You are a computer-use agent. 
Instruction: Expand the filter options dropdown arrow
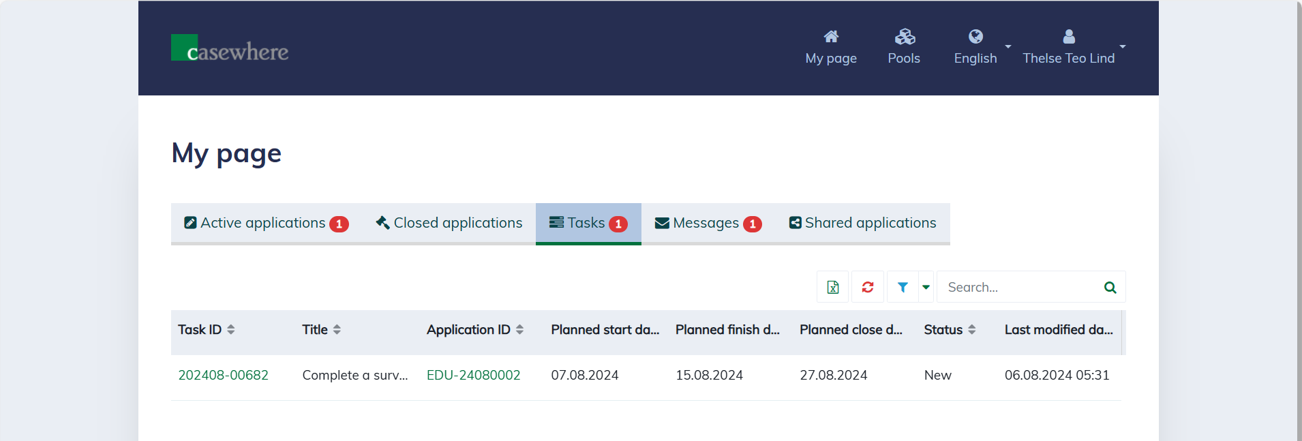(926, 287)
